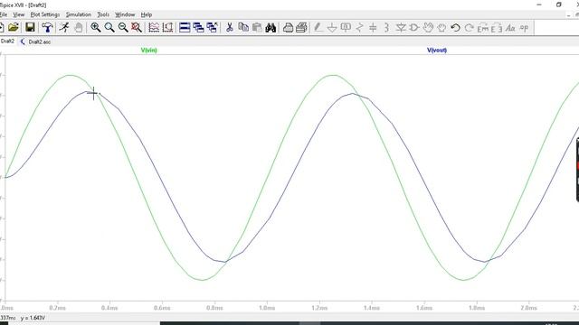
Task: Halt the simulation with the hand icon
Action: pyautogui.click(x=79, y=27)
